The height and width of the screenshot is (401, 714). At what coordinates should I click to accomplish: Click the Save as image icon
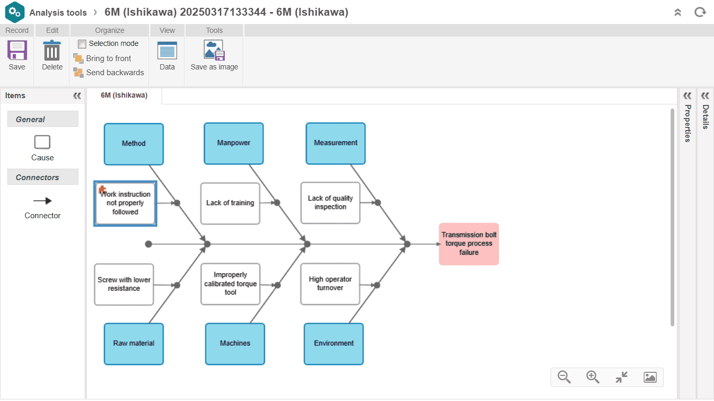[213, 51]
